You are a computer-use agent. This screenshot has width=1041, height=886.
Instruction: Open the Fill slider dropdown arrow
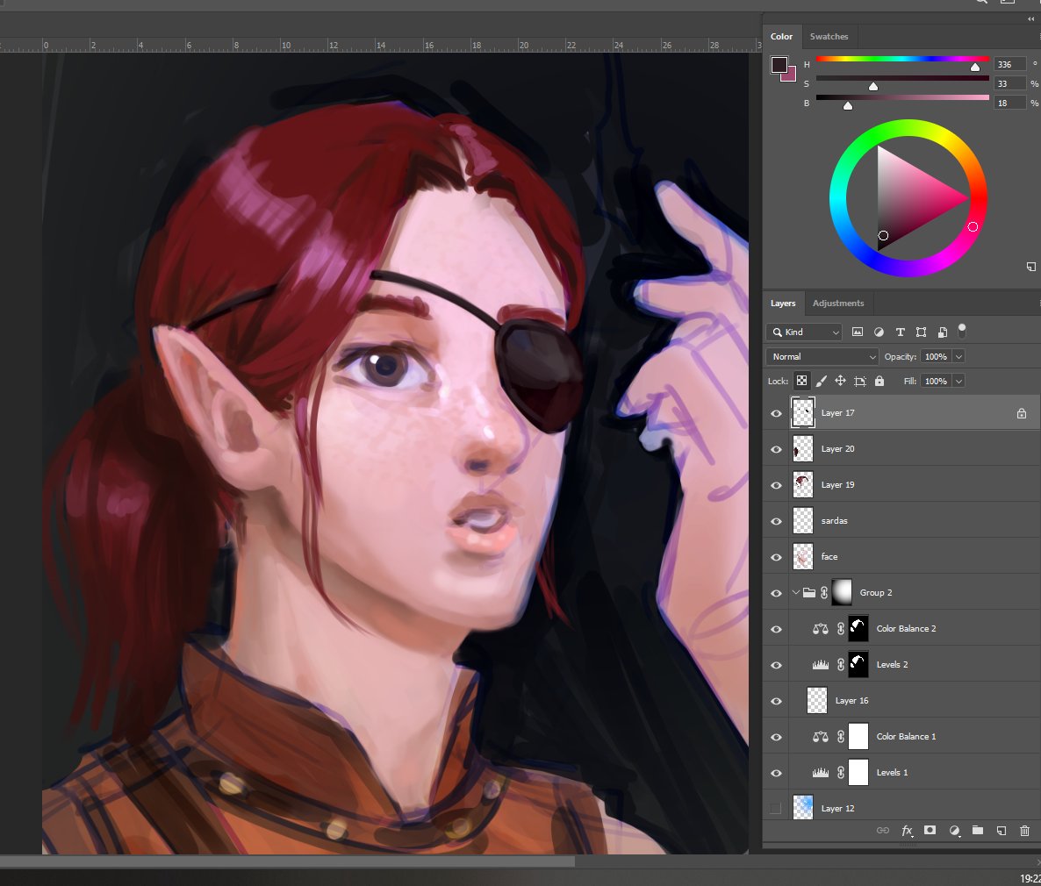[x=958, y=381]
